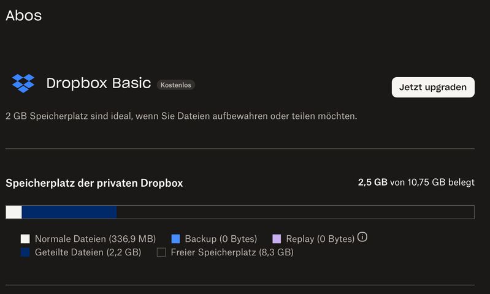Click the "Kostenlos" badge
This screenshot has width=490, height=294.
coord(176,85)
